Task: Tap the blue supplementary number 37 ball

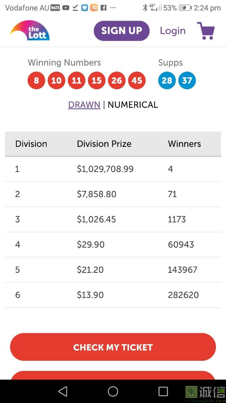Action: 187,81
